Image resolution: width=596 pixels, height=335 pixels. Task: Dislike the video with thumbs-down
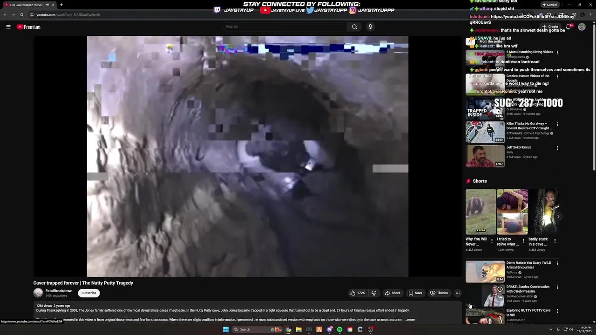click(x=373, y=293)
